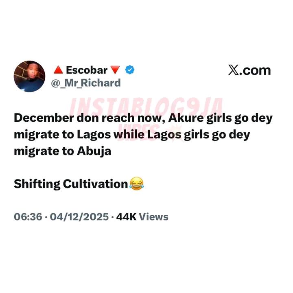Click the red up-pointing triangle emoji
This screenshot has height=293, width=293.
58,70
